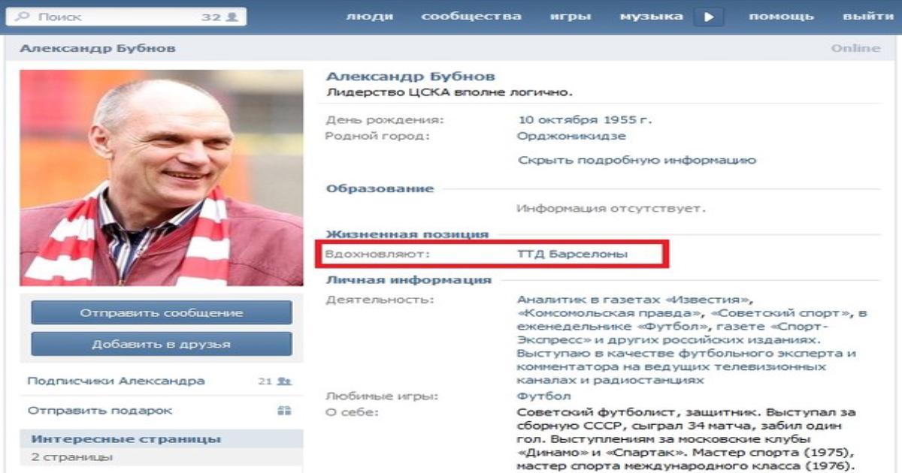The width and height of the screenshot is (902, 473).
Task: Open музыка in the top navigation
Action: pyautogui.click(x=651, y=17)
